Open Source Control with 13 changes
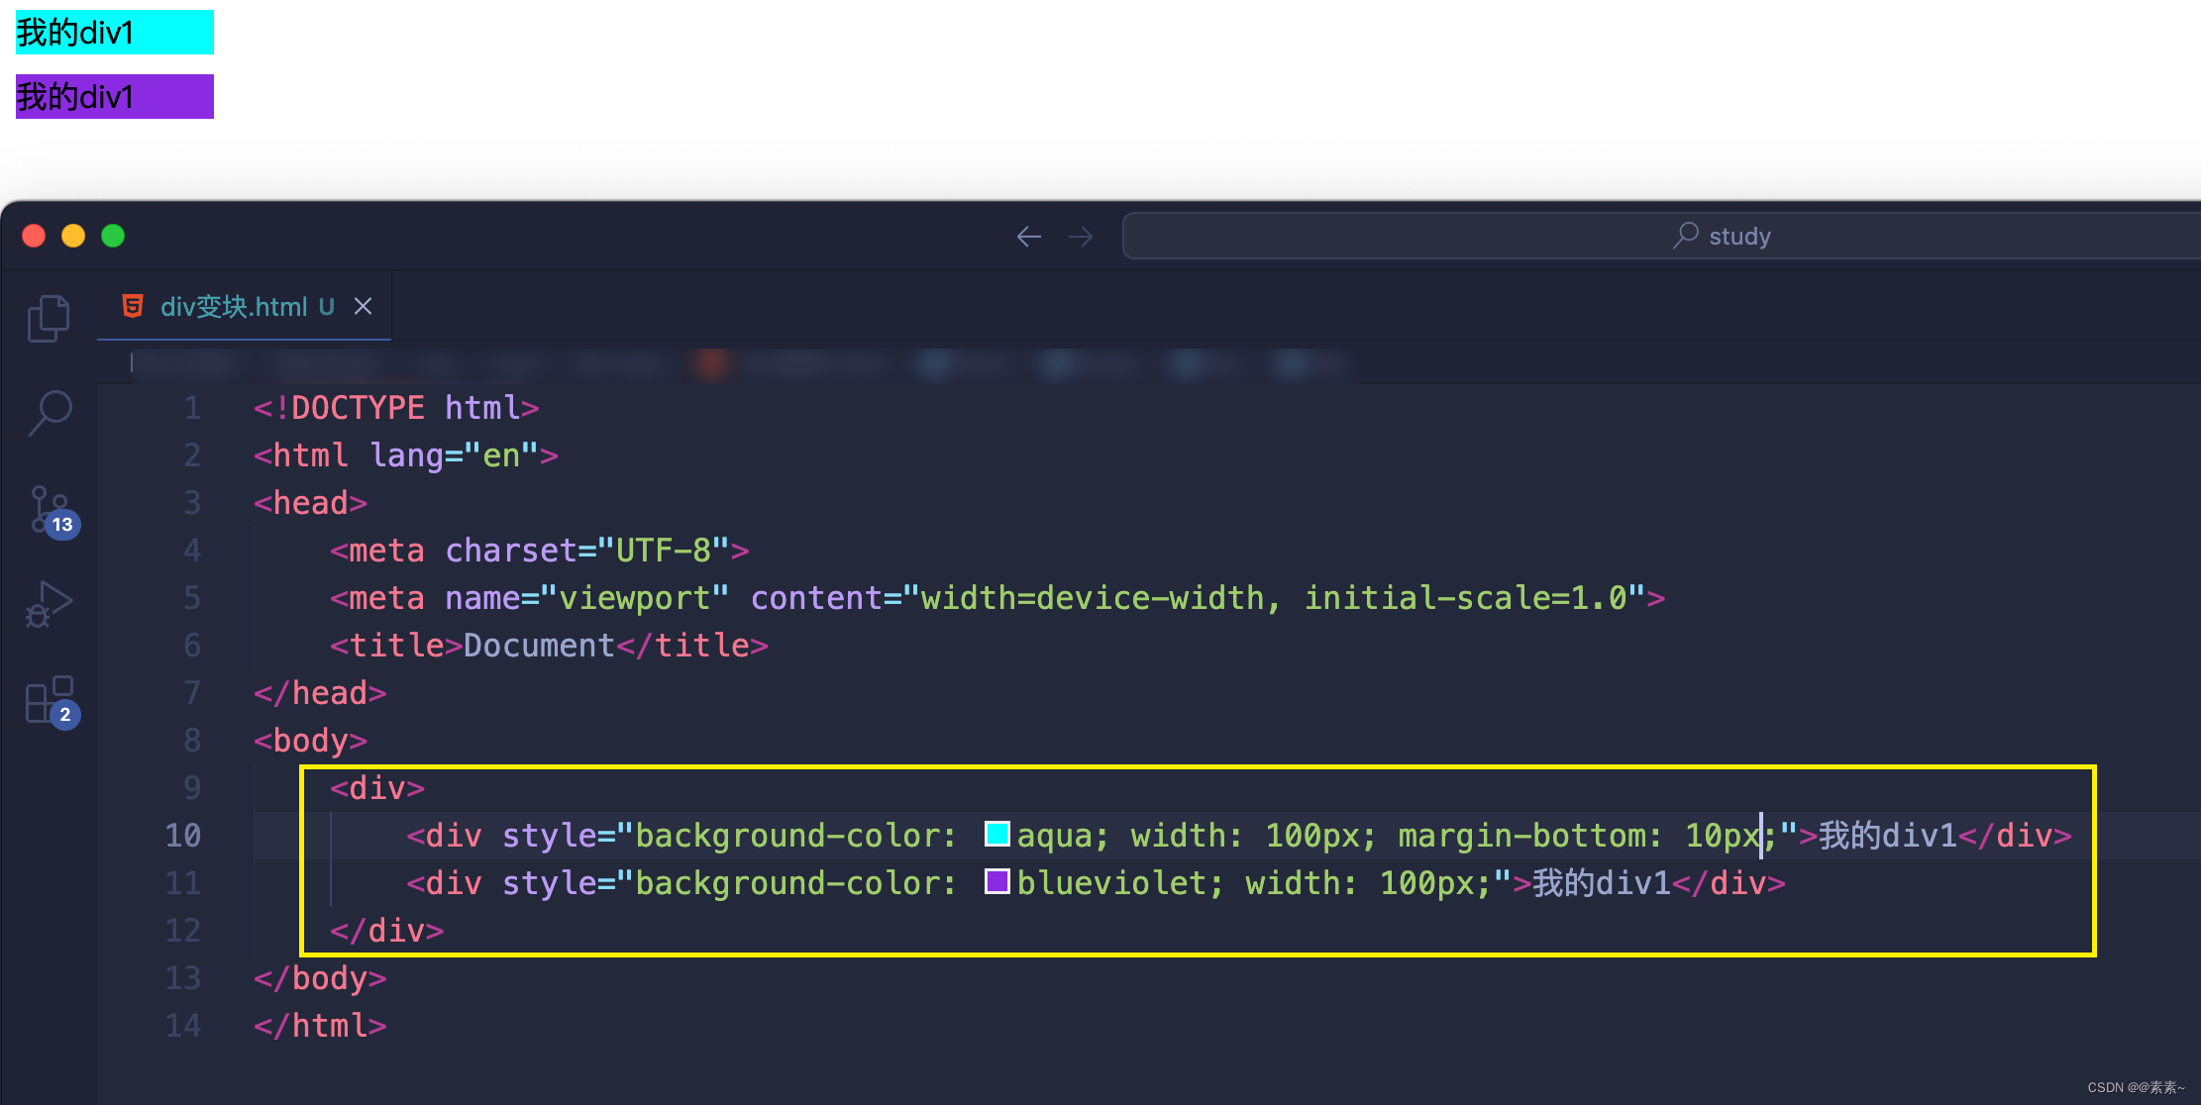2201x1105 pixels. point(52,511)
